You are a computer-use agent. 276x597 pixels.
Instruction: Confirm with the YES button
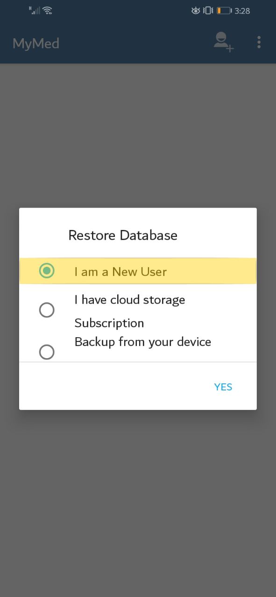[x=223, y=387]
